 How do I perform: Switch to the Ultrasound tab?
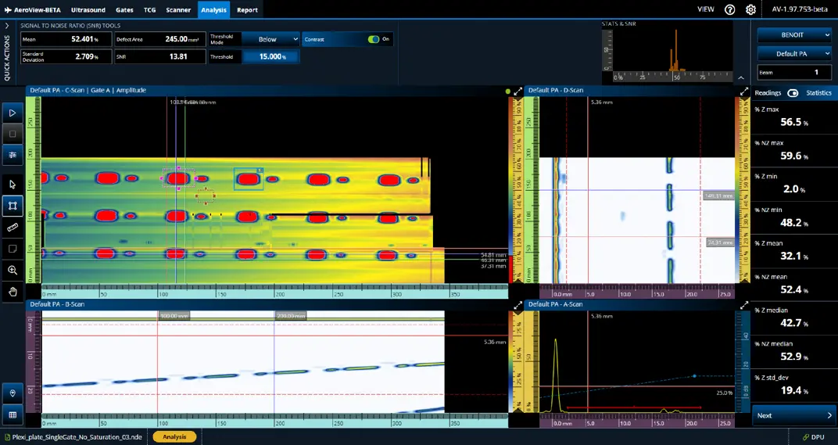(88, 10)
